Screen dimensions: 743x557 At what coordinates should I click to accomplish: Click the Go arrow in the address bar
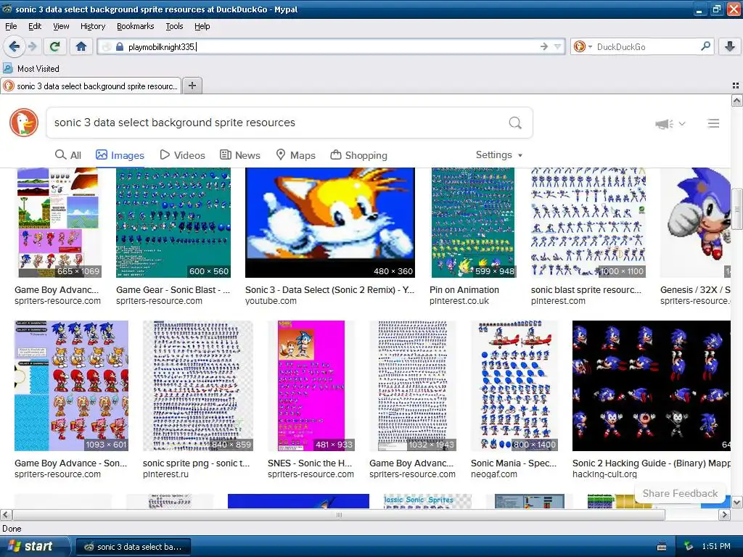(x=544, y=46)
